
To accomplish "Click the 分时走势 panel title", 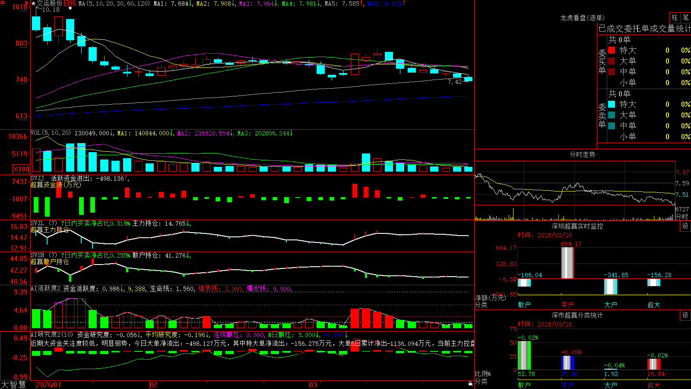I will point(582,154).
